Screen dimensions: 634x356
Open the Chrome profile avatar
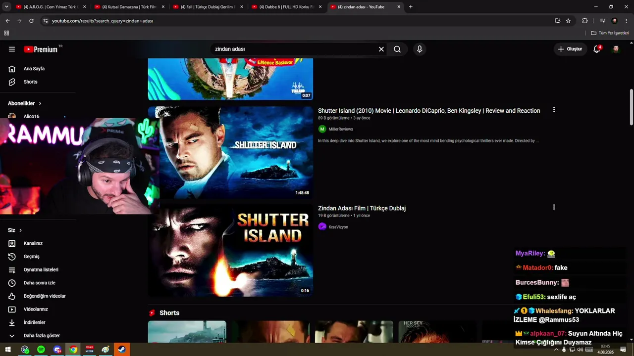(x=615, y=21)
